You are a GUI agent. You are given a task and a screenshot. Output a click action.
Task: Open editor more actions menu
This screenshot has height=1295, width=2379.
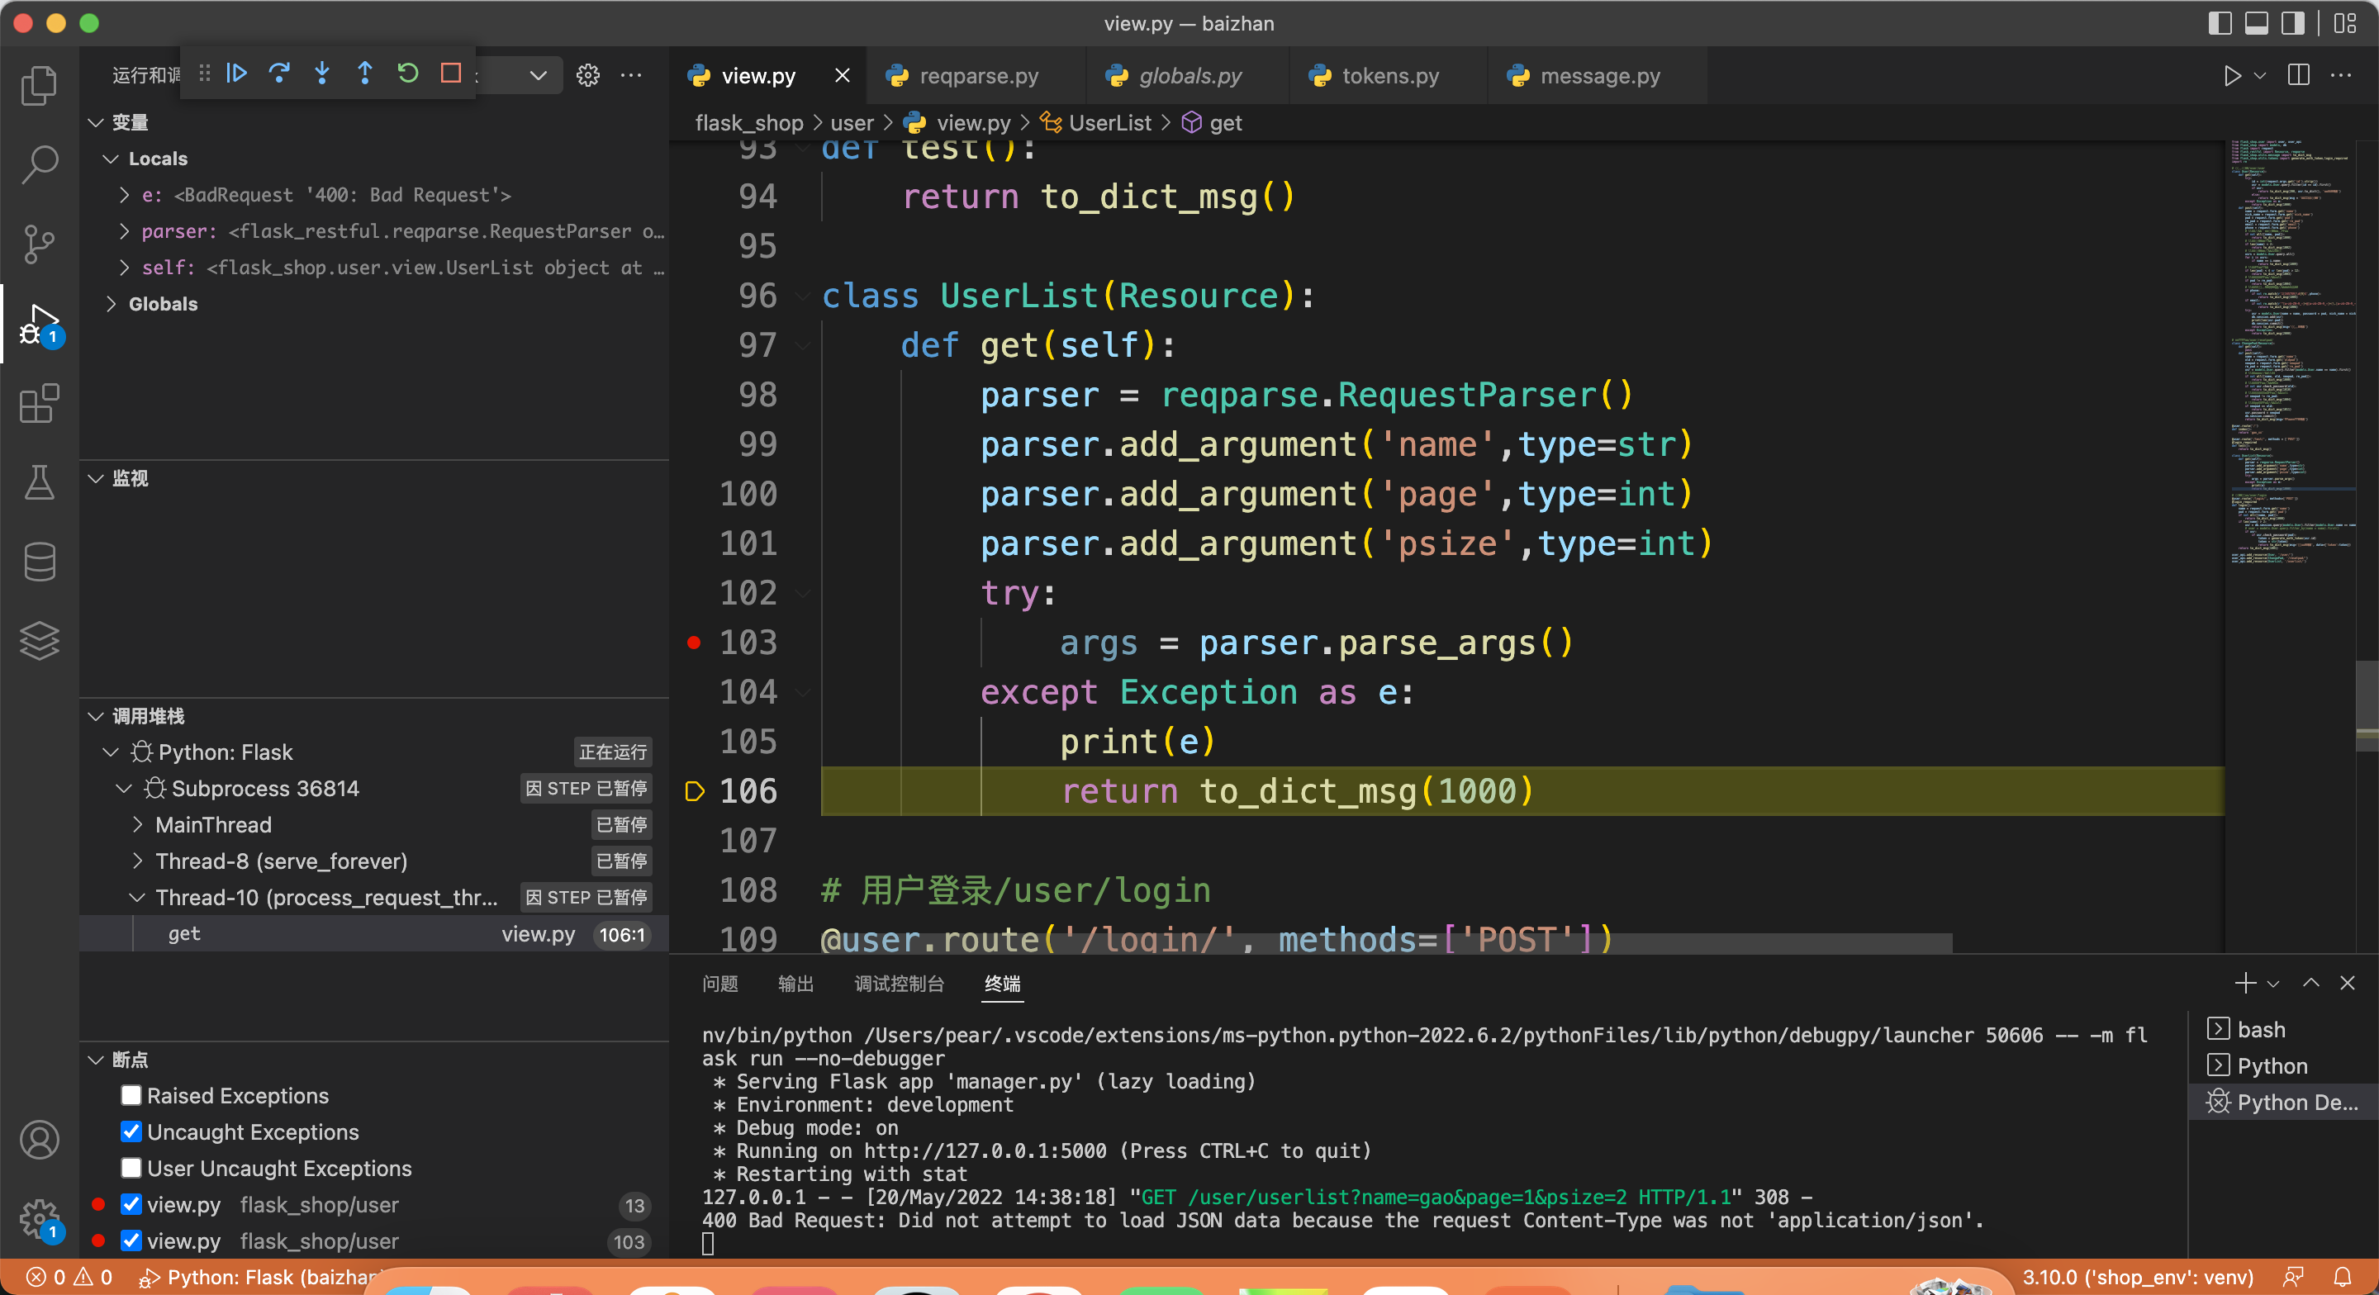point(2340,75)
